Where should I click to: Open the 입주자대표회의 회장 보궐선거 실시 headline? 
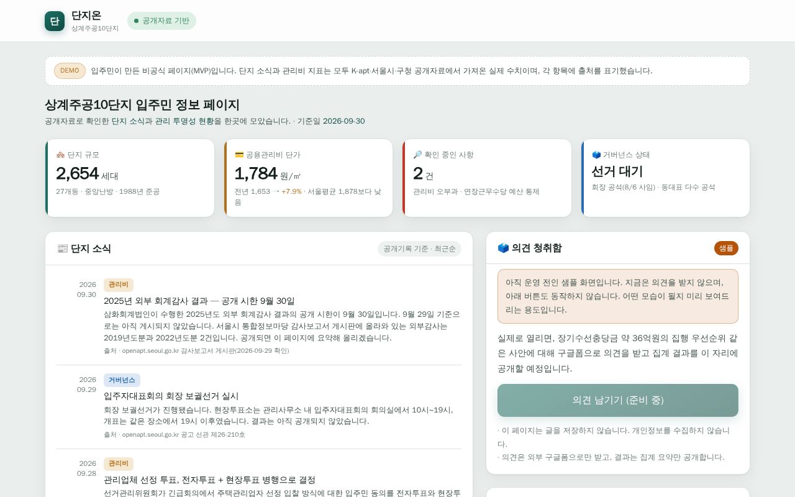pyautogui.click(x=171, y=396)
